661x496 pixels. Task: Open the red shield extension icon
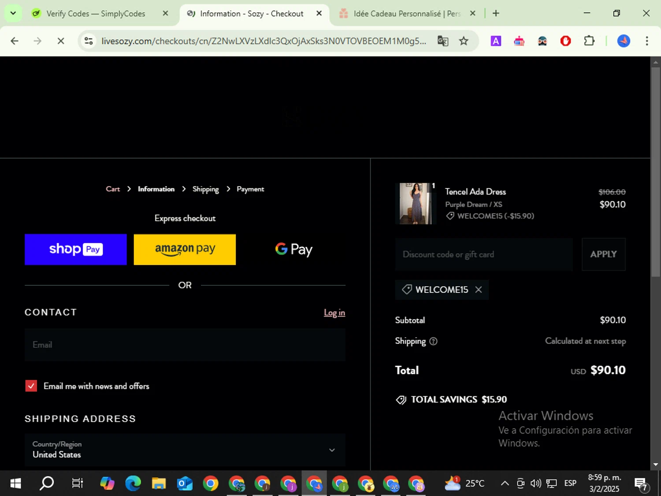(565, 41)
